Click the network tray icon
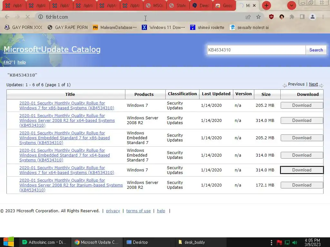 [287, 242]
